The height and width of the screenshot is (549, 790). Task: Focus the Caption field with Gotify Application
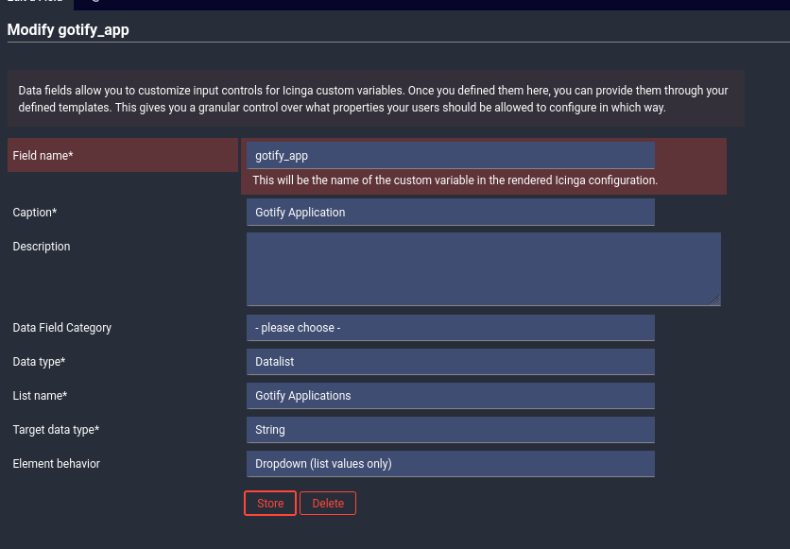[450, 213]
